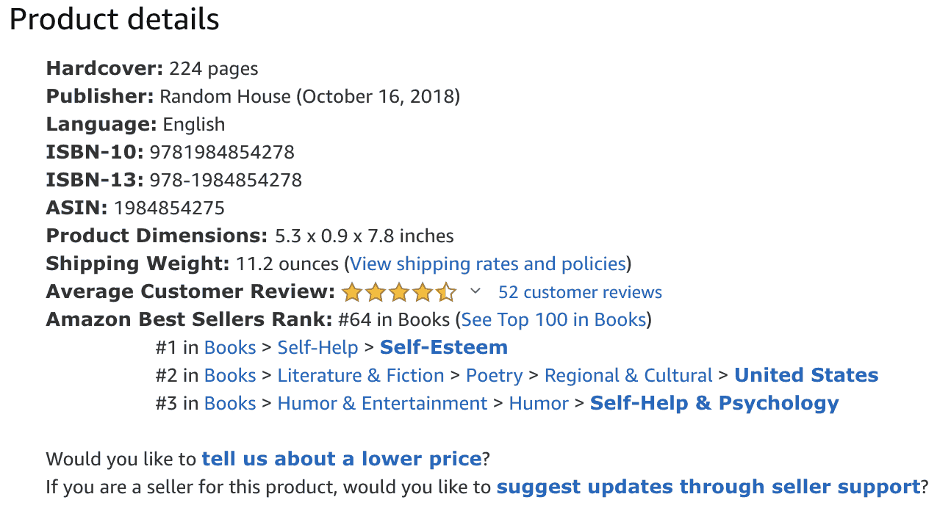The height and width of the screenshot is (508, 951).
Task: Open the United States poetry category
Action: click(805, 375)
